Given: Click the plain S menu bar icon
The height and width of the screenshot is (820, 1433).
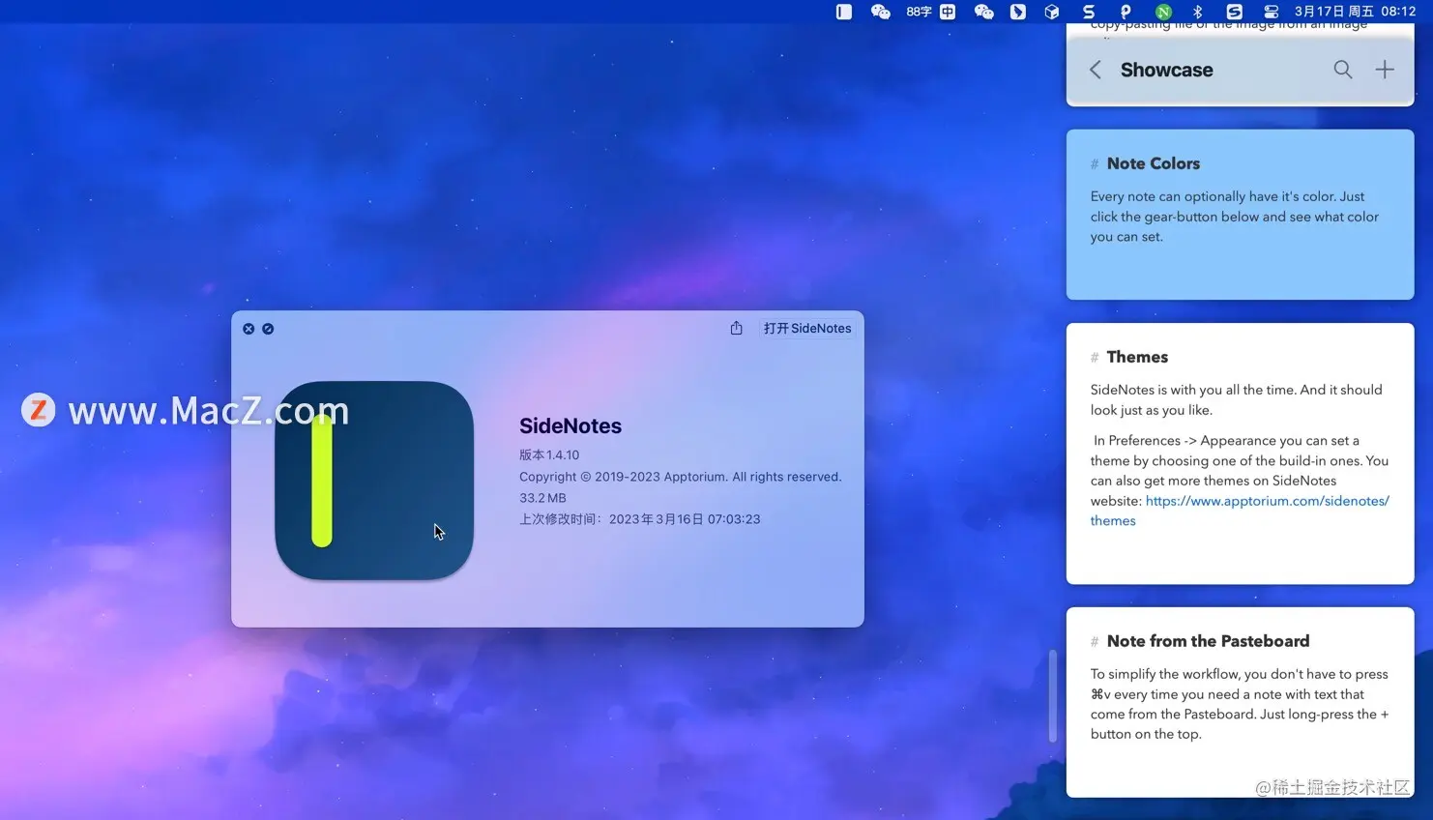Looking at the screenshot, I should tap(1089, 12).
